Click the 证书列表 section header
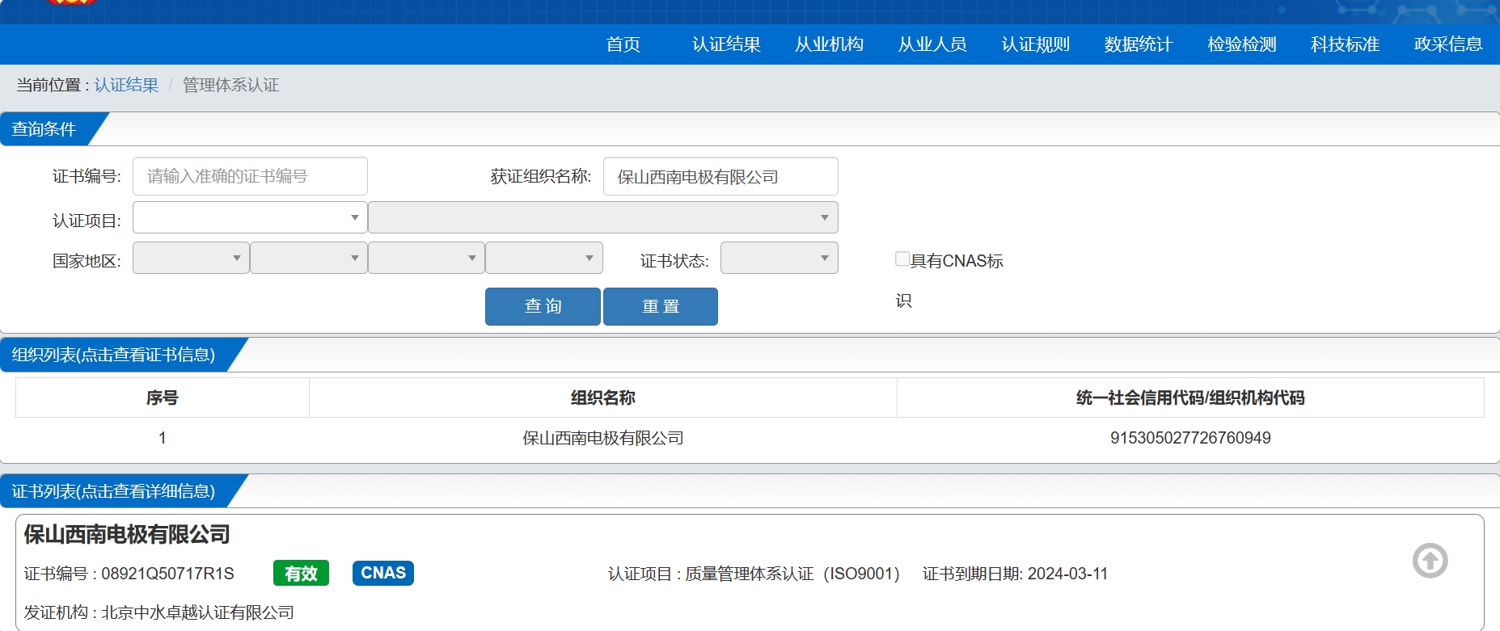This screenshot has width=1500, height=631. point(113,491)
